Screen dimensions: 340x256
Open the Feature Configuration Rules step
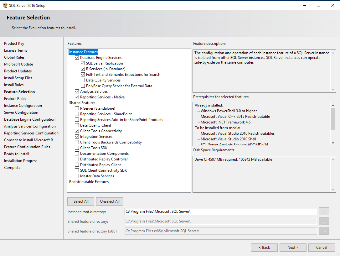(27, 147)
